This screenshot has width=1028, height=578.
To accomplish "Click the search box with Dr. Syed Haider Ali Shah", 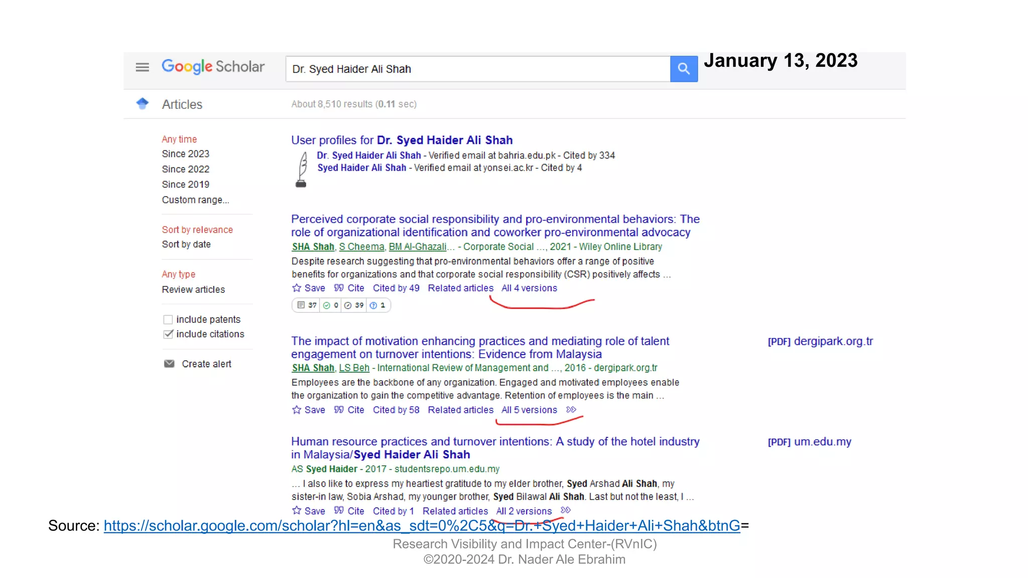I will pos(478,69).
